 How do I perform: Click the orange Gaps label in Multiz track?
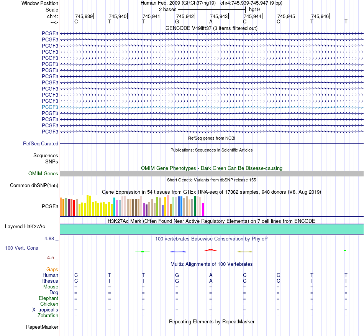[x=52, y=270]
